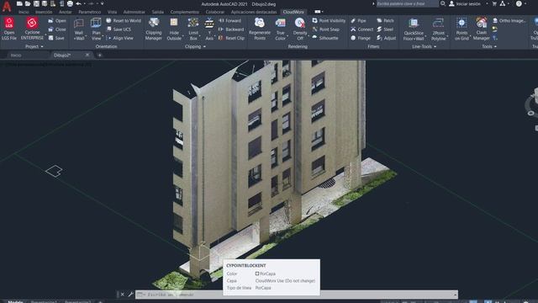Screen dimensions: 538x303
Task: Reset UCS to World
Action: click(124, 20)
